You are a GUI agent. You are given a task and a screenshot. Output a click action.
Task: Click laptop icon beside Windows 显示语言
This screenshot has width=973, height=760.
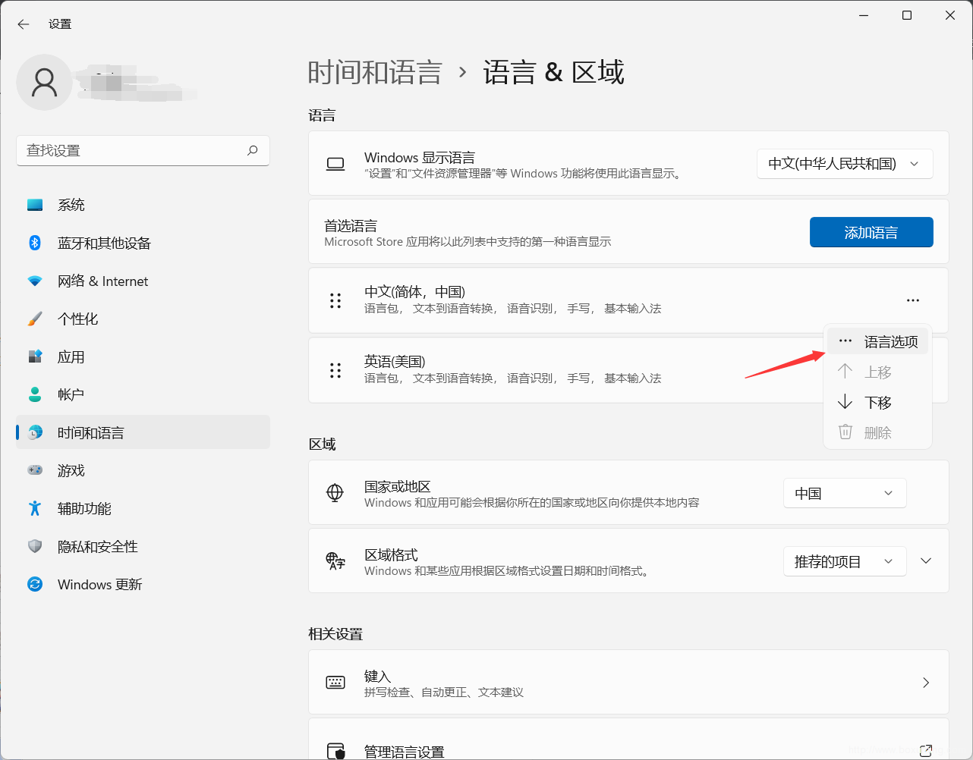click(335, 164)
